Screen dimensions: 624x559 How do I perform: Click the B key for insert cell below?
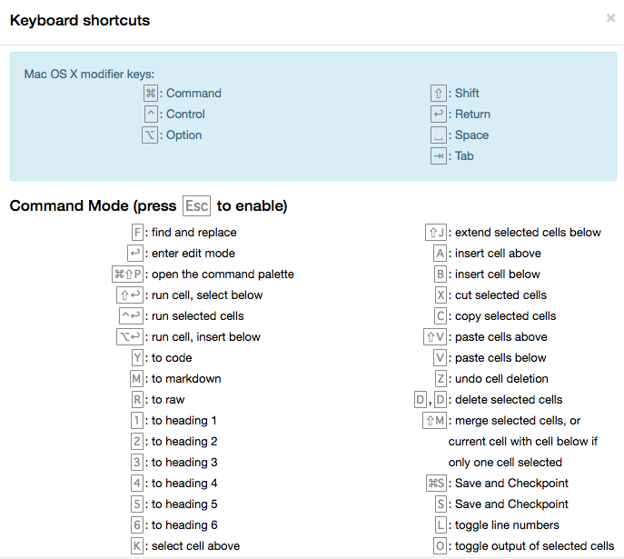tap(441, 274)
